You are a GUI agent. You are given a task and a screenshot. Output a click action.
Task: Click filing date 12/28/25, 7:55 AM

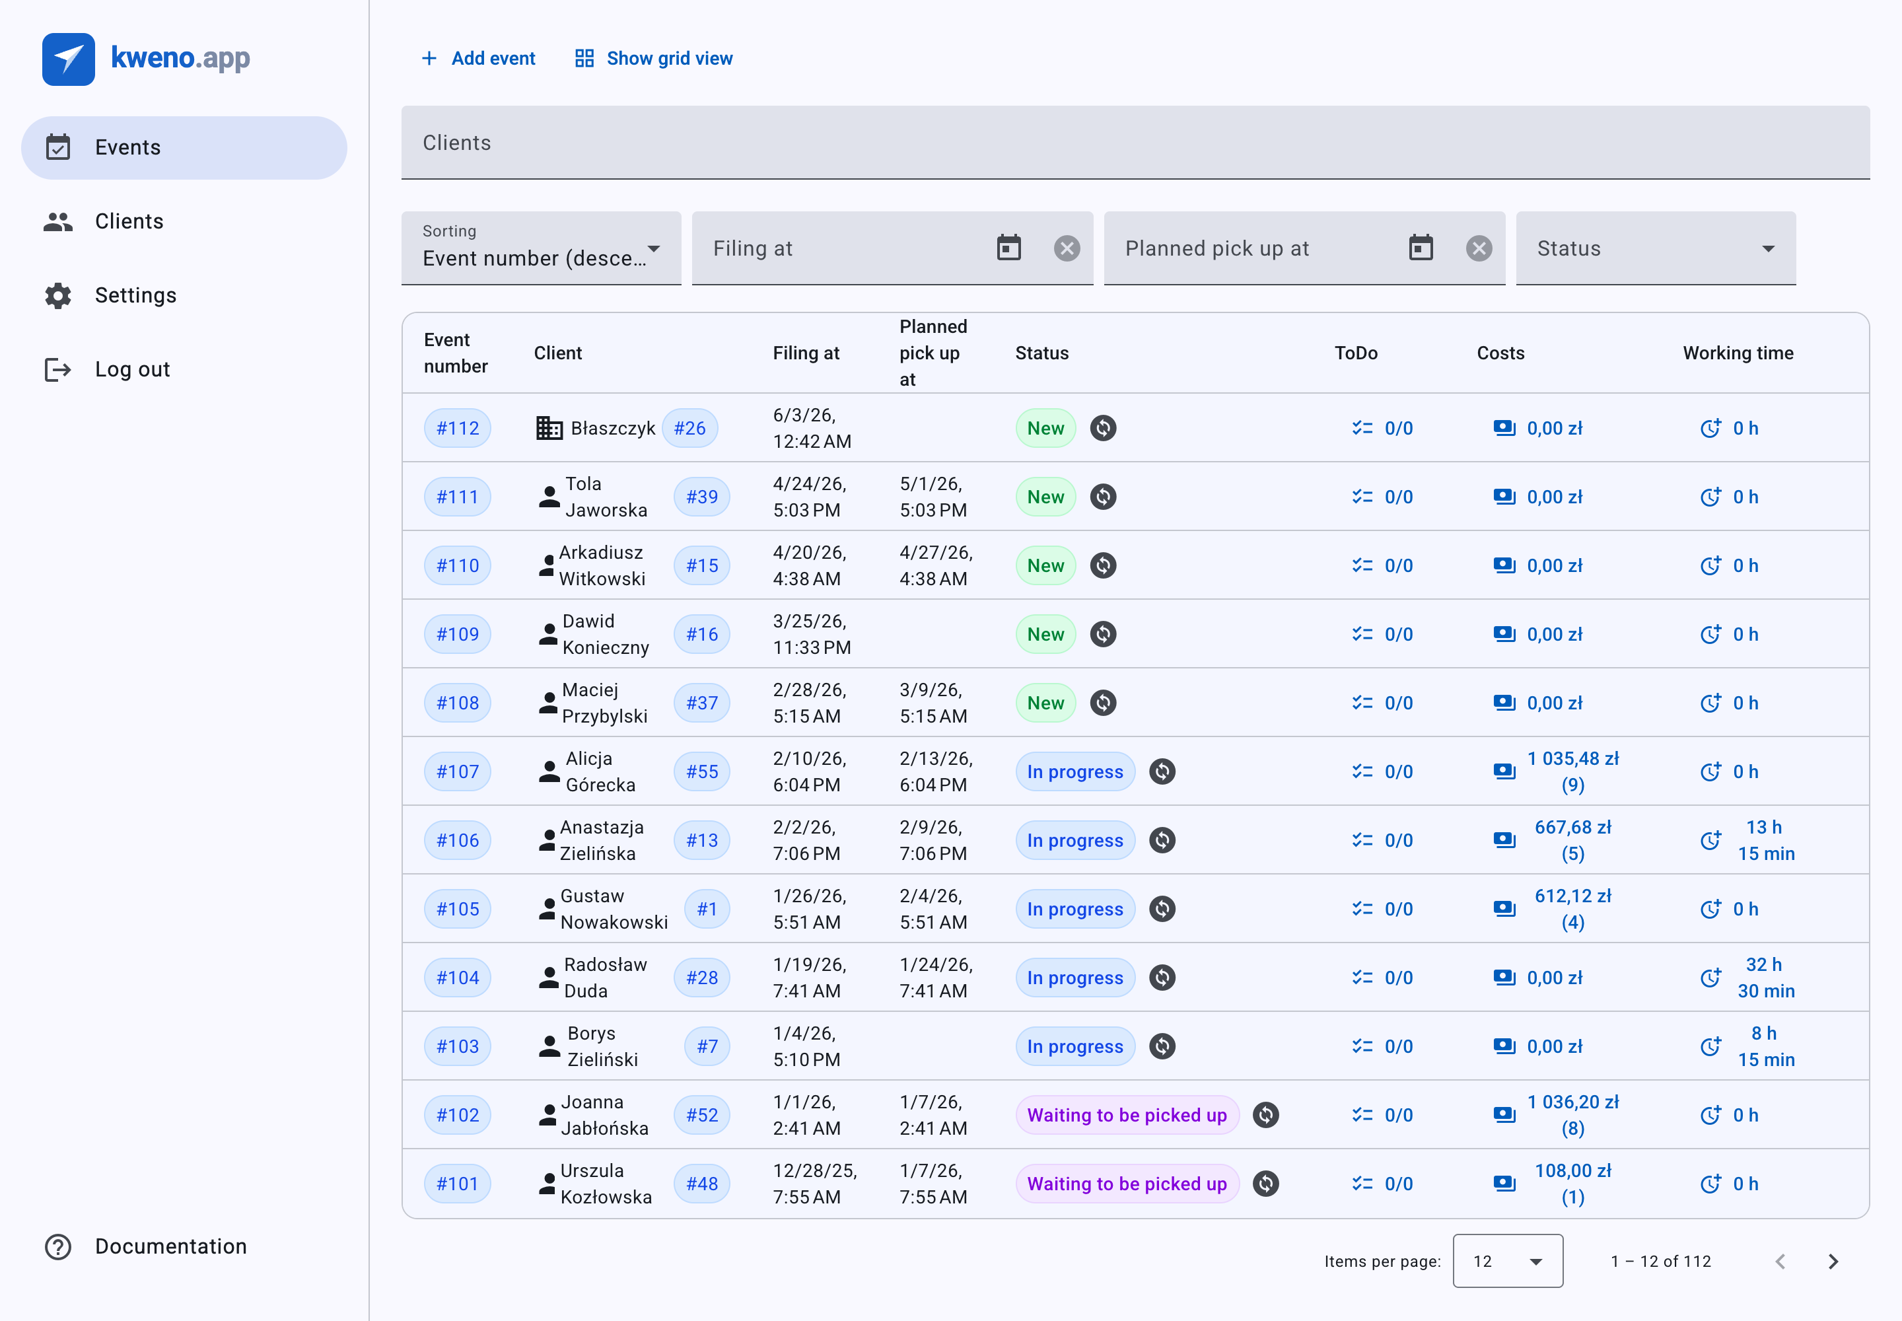pyautogui.click(x=815, y=1184)
